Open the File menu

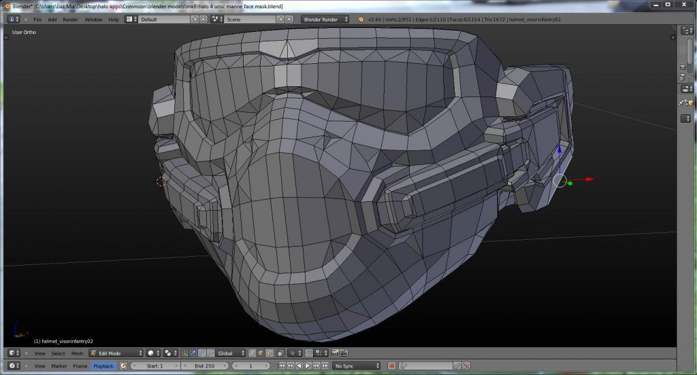(37, 20)
